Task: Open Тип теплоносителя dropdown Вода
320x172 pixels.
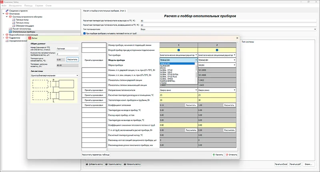Action: [228, 29]
